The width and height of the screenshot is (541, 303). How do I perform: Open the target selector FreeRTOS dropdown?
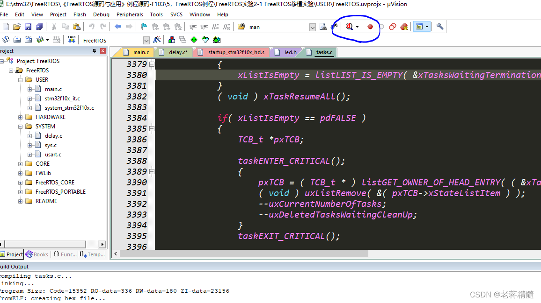(x=146, y=40)
